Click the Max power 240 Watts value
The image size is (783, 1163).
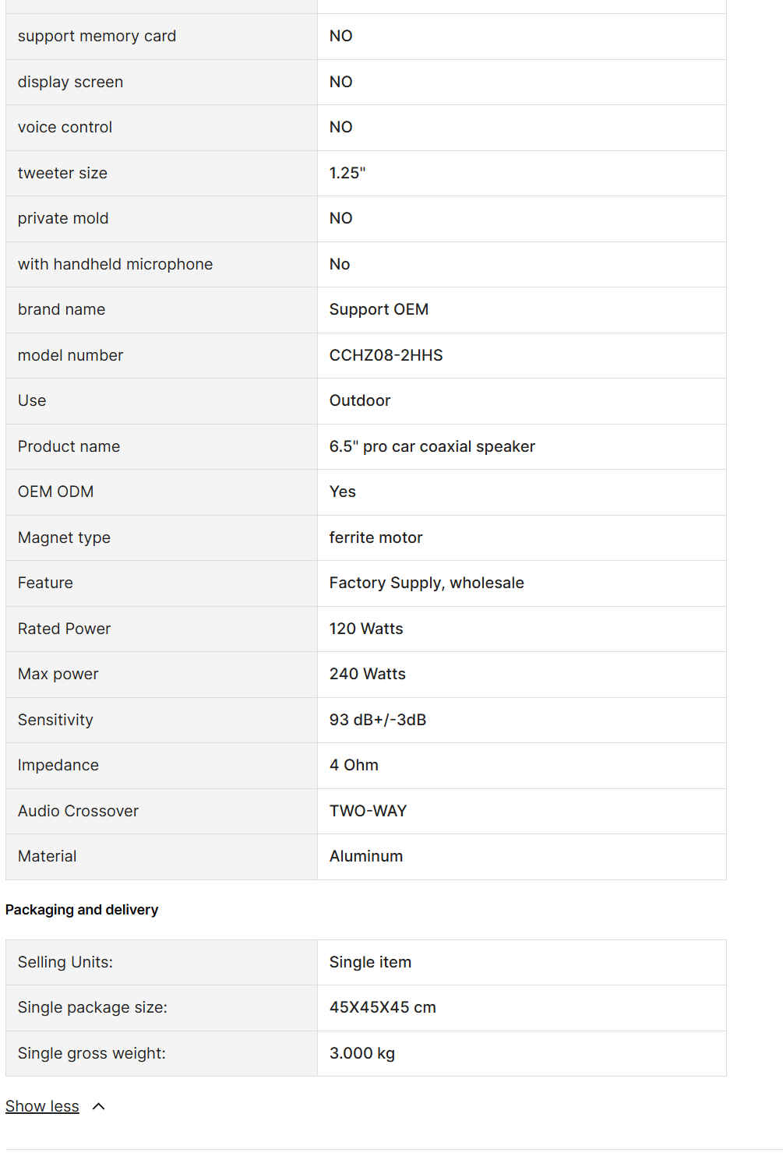tap(368, 674)
